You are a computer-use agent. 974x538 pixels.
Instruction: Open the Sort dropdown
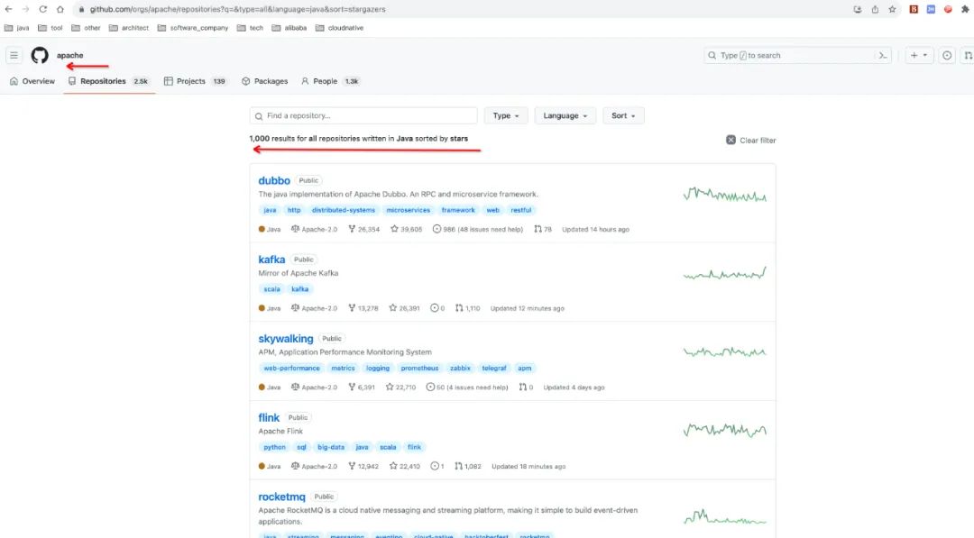point(623,115)
